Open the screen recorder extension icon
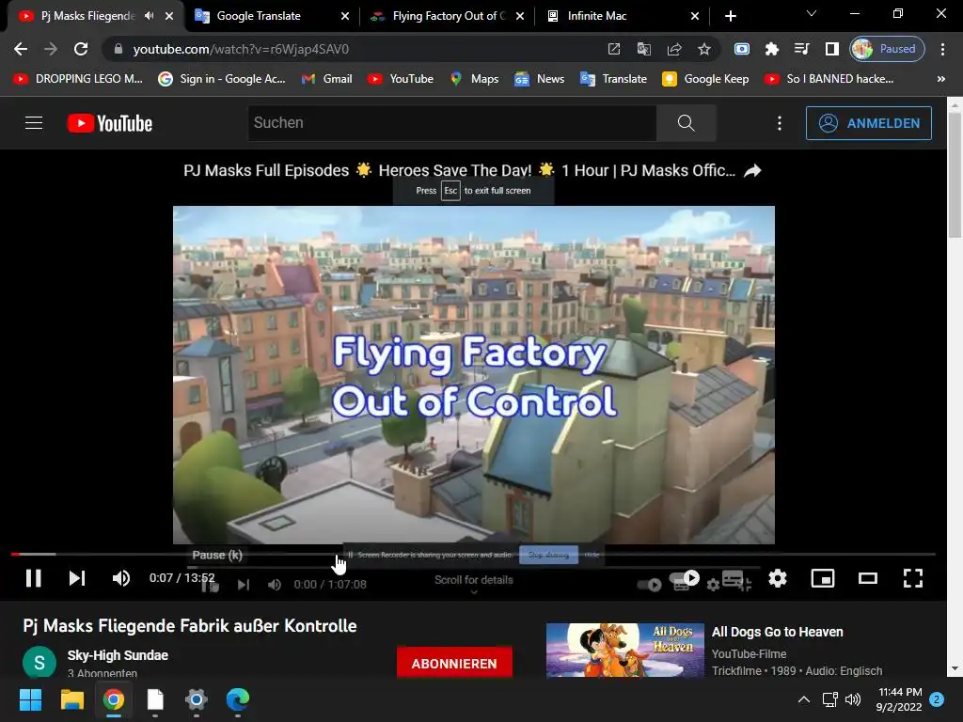Image resolution: width=963 pixels, height=722 pixels. [742, 49]
